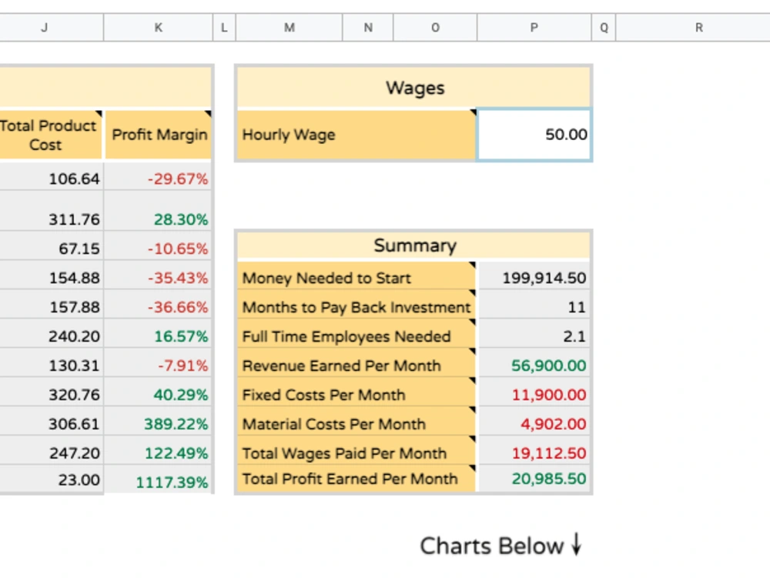Click profit margin cell 1117.39%
This screenshot has height=578, width=770.
click(x=158, y=479)
